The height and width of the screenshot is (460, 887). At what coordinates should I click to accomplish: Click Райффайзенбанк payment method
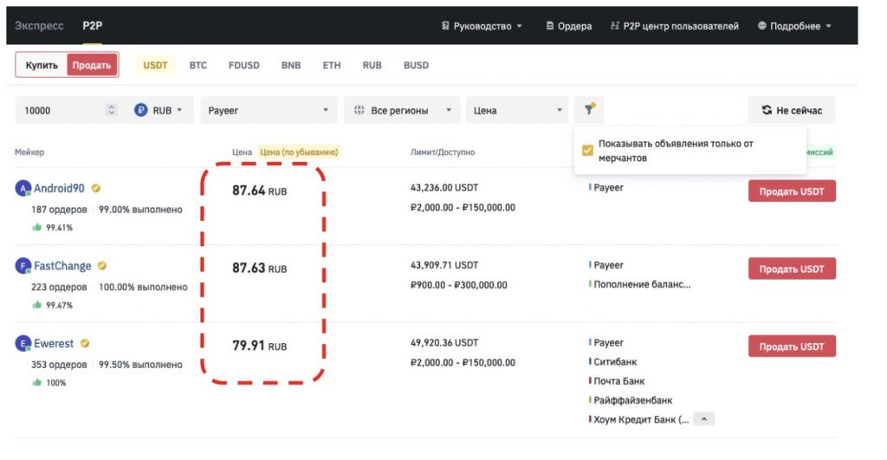coord(632,400)
